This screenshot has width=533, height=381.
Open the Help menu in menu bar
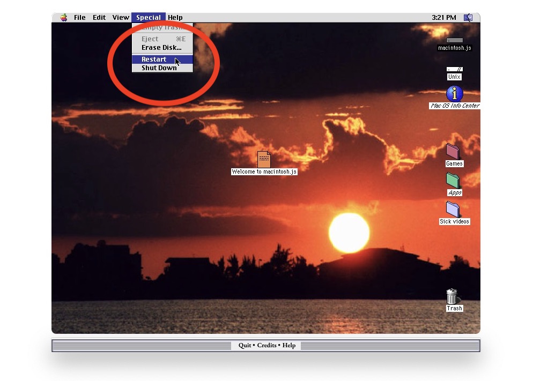tap(175, 18)
